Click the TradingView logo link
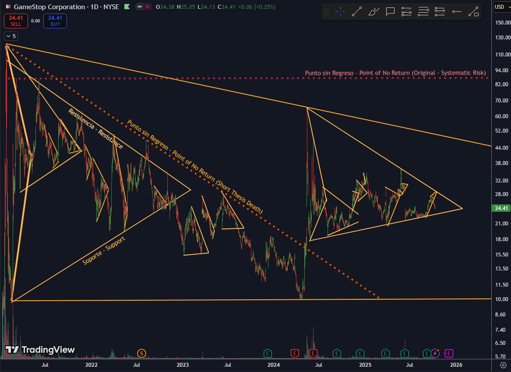The height and width of the screenshot is (372, 511). (40, 350)
